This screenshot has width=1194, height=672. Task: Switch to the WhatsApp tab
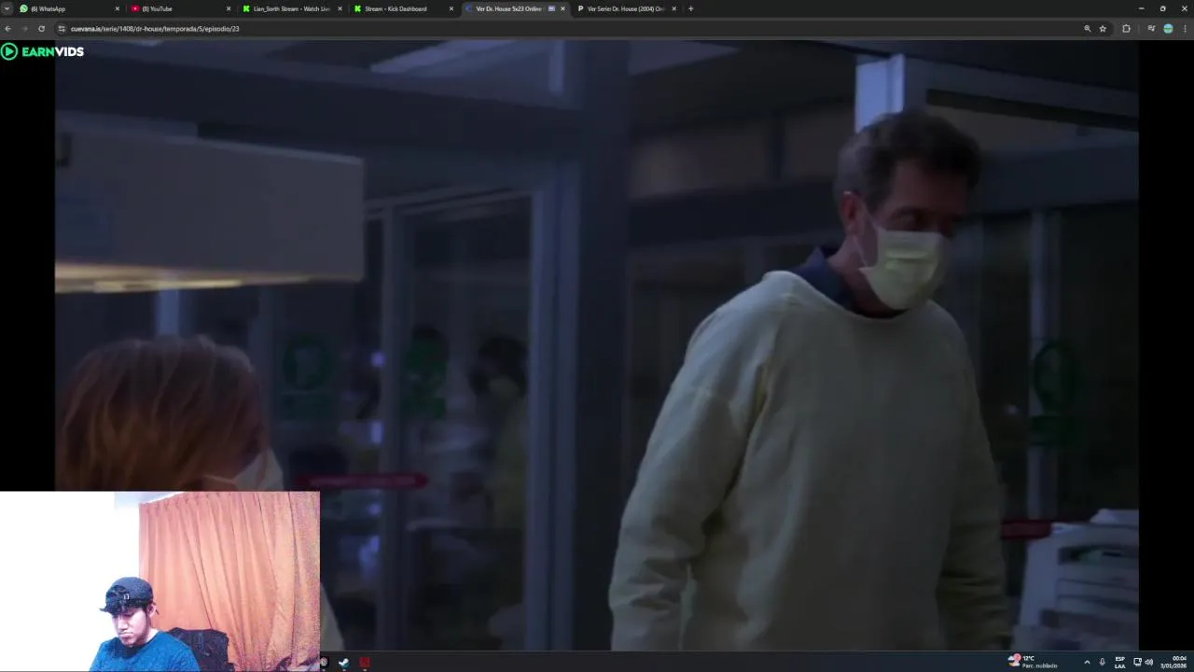pos(70,8)
